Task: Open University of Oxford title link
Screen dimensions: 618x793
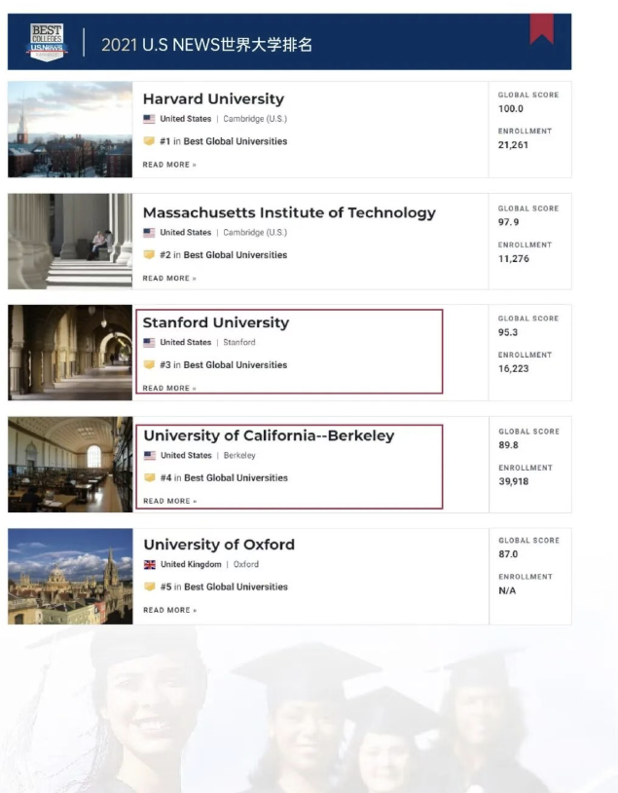Action: coord(219,545)
